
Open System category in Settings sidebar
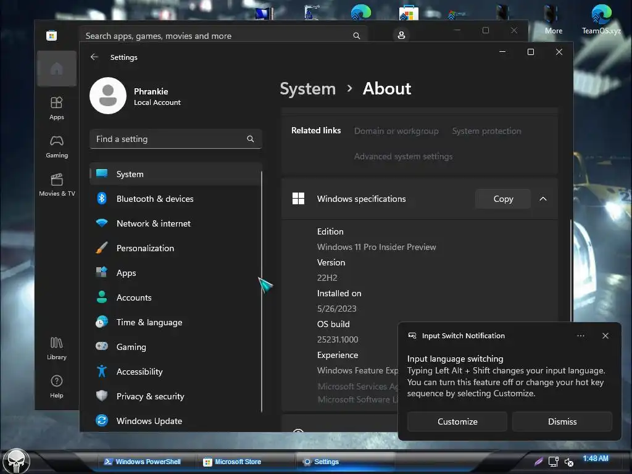176,174
